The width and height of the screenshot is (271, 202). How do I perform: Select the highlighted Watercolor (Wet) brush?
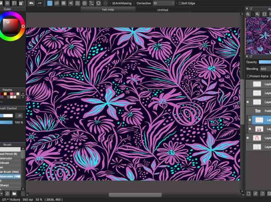(10, 176)
